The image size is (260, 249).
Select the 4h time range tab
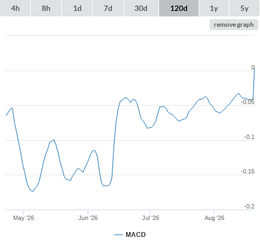(15, 8)
